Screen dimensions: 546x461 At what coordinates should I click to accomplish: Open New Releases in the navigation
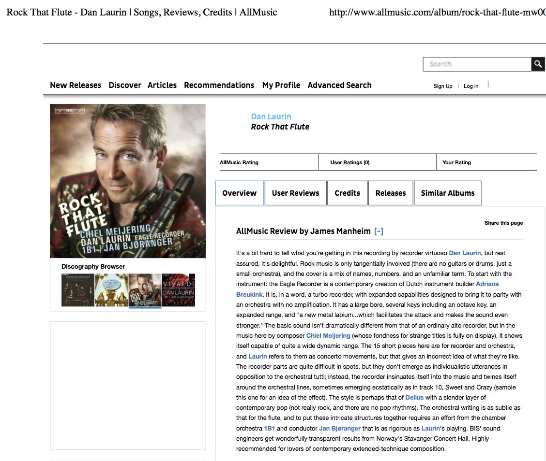[76, 85]
